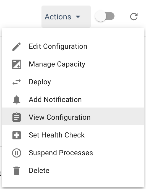
Task: Click the refresh arrow icon
Action: pyautogui.click(x=134, y=17)
